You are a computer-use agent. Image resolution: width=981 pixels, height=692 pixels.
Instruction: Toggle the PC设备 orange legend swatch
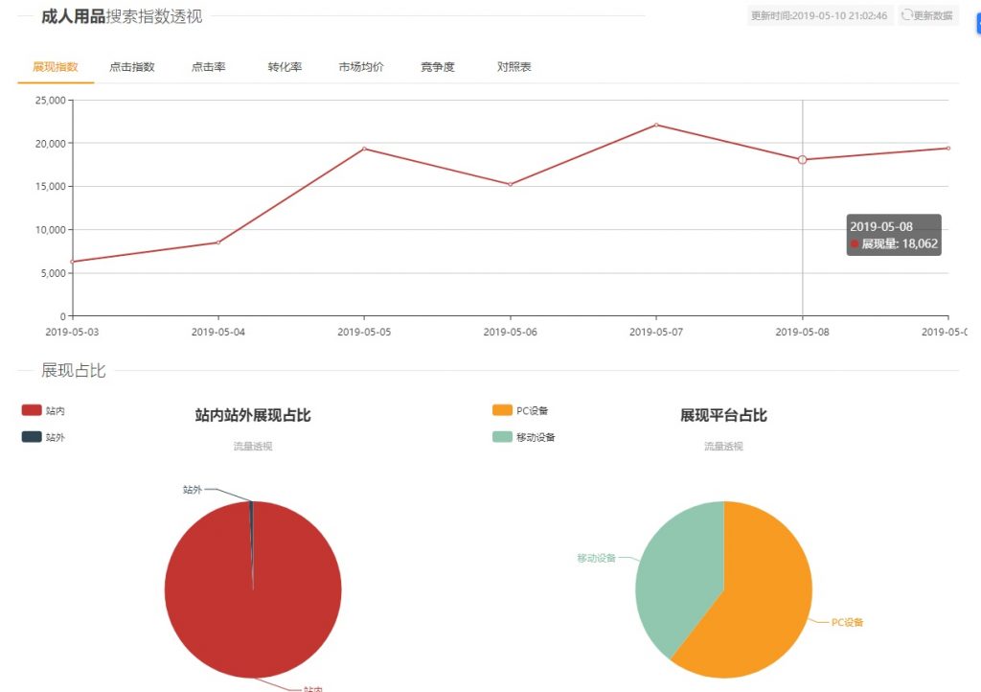[502, 410]
